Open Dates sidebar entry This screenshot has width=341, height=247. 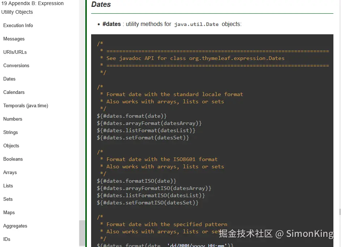pos(9,79)
